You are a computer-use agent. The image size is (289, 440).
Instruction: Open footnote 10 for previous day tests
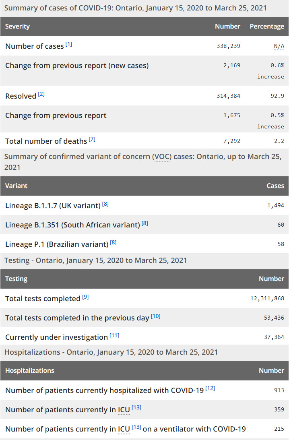click(x=156, y=316)
